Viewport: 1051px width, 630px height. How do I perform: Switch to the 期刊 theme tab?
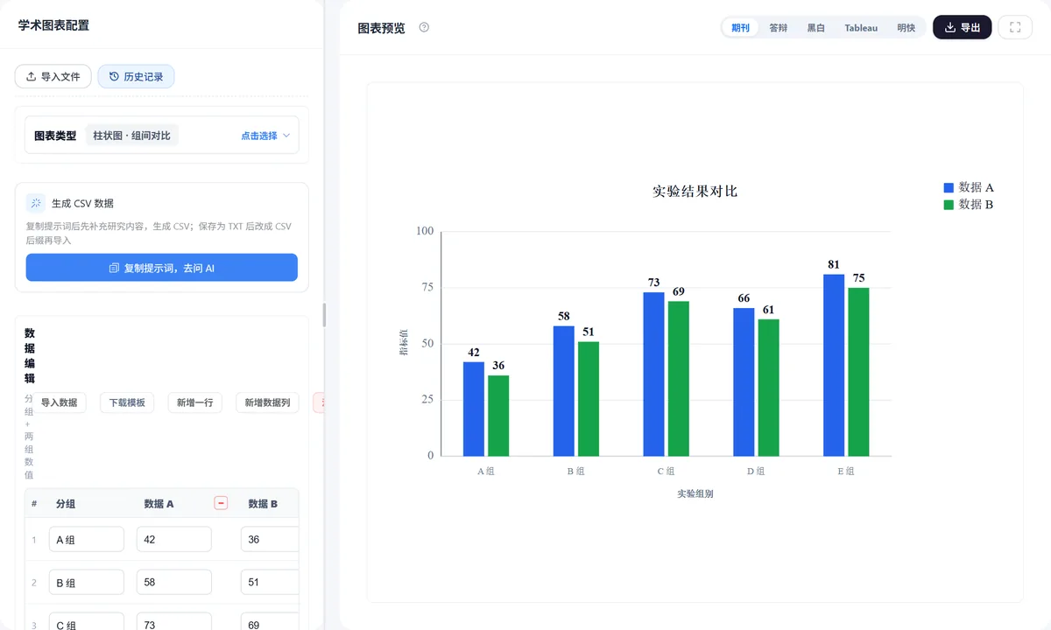(x=741, y=28)
